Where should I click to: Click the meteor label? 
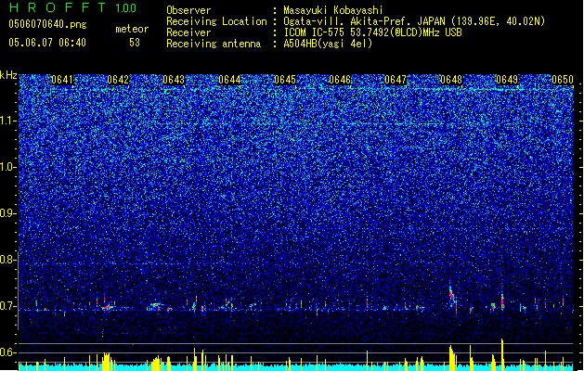[132, 29]
